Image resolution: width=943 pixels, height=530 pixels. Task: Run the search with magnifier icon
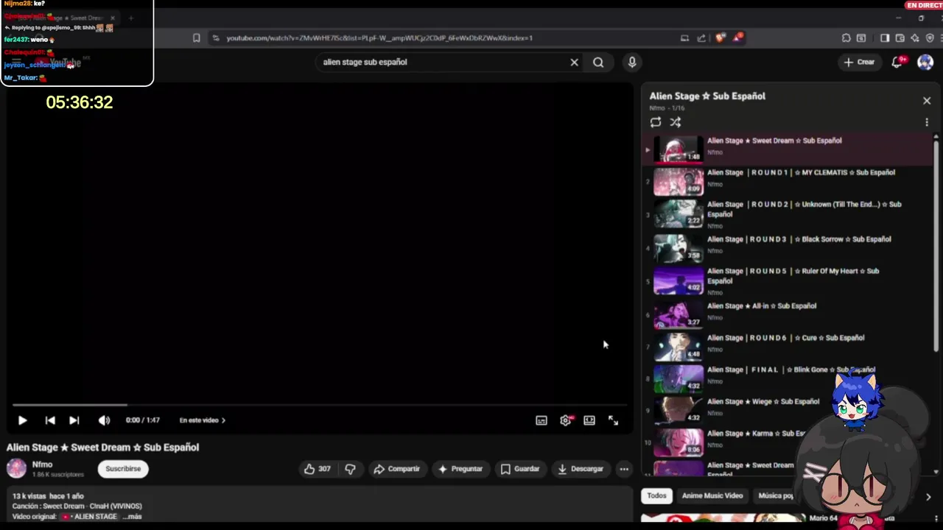(x=598, y=63)
